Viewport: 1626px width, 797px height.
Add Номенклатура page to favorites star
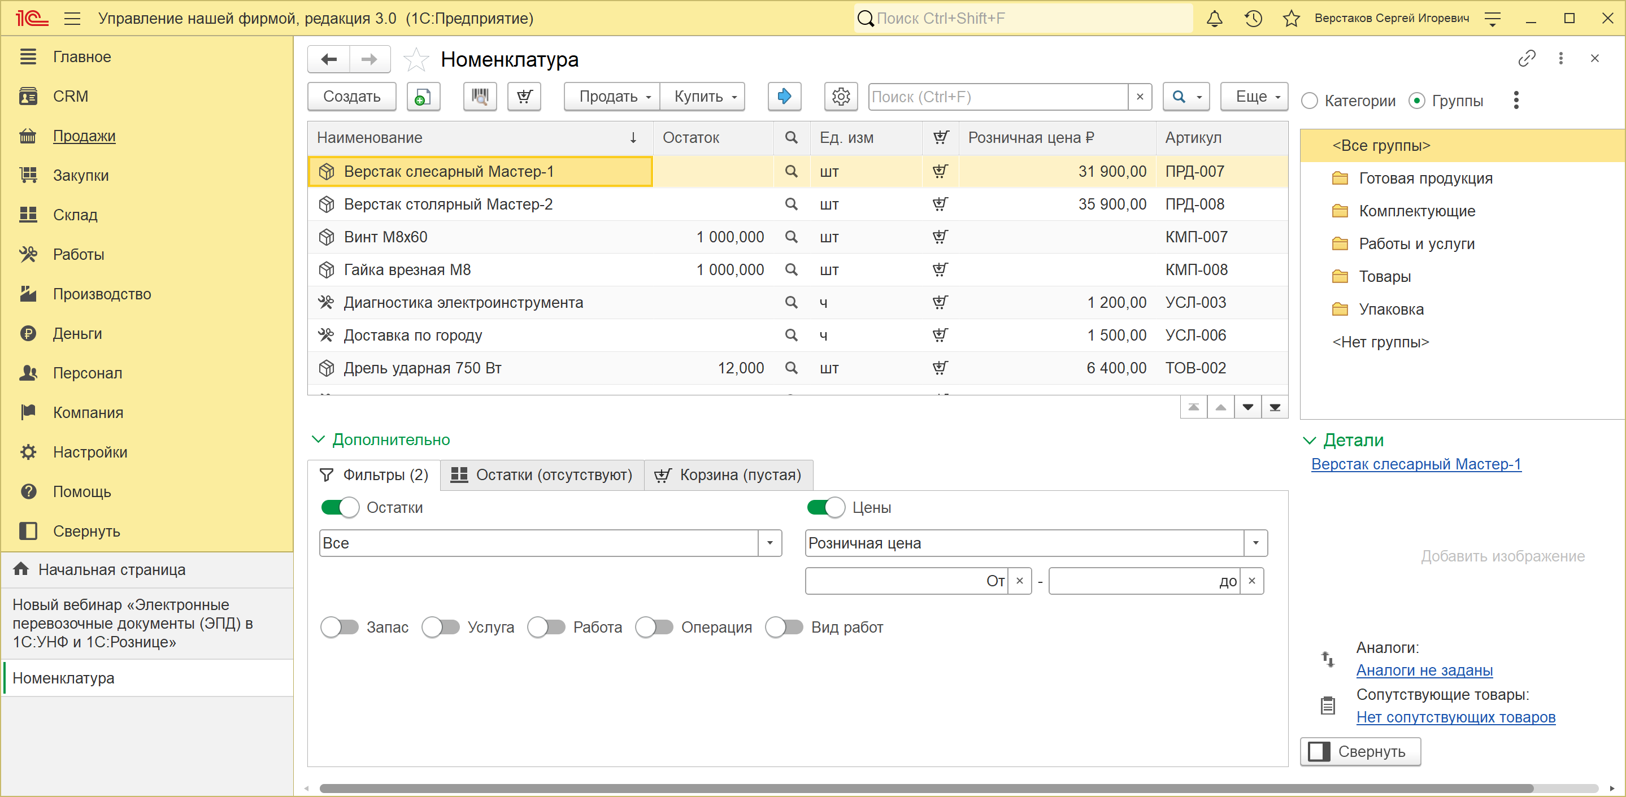(416, 59)
